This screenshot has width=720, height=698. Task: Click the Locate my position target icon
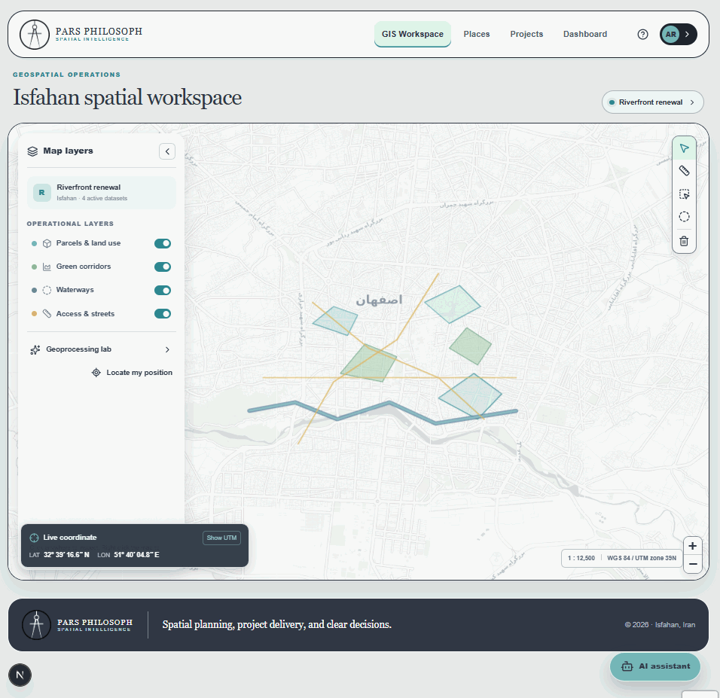coord(96,373)
